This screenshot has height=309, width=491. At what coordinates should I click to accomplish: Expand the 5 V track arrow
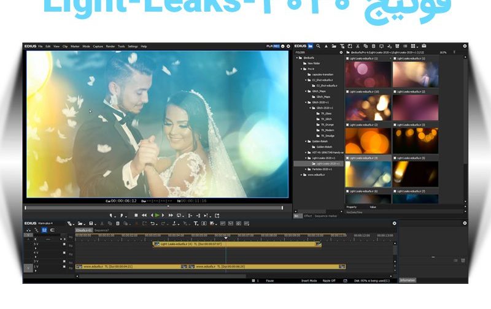36,248
